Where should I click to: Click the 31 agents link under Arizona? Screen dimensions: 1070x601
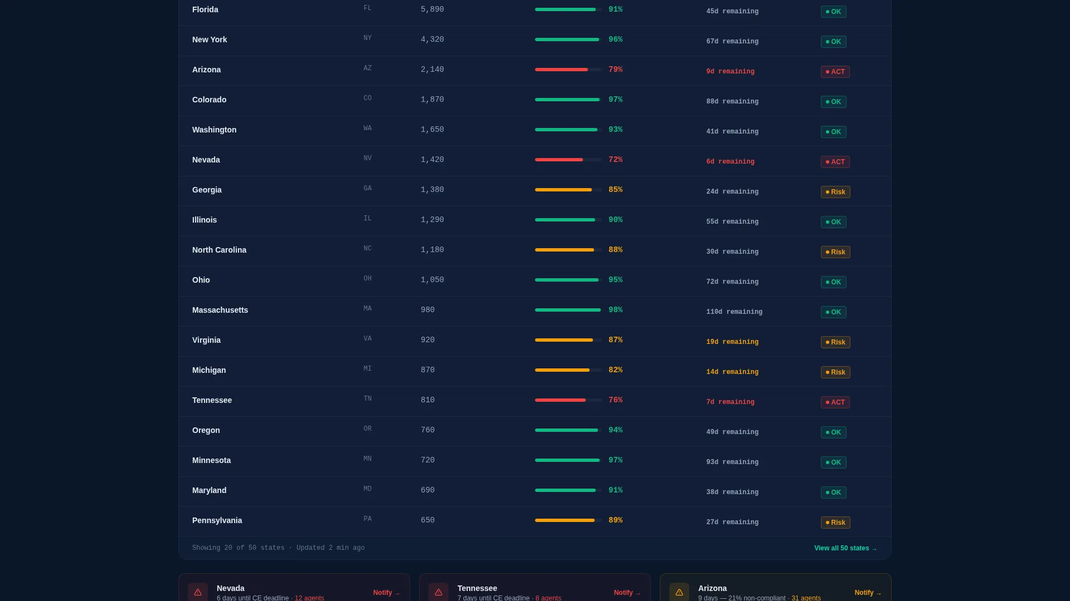pos(806,598)
